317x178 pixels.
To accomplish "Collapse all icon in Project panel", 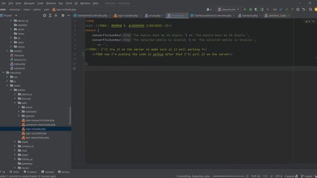I will tap(56, 15).
